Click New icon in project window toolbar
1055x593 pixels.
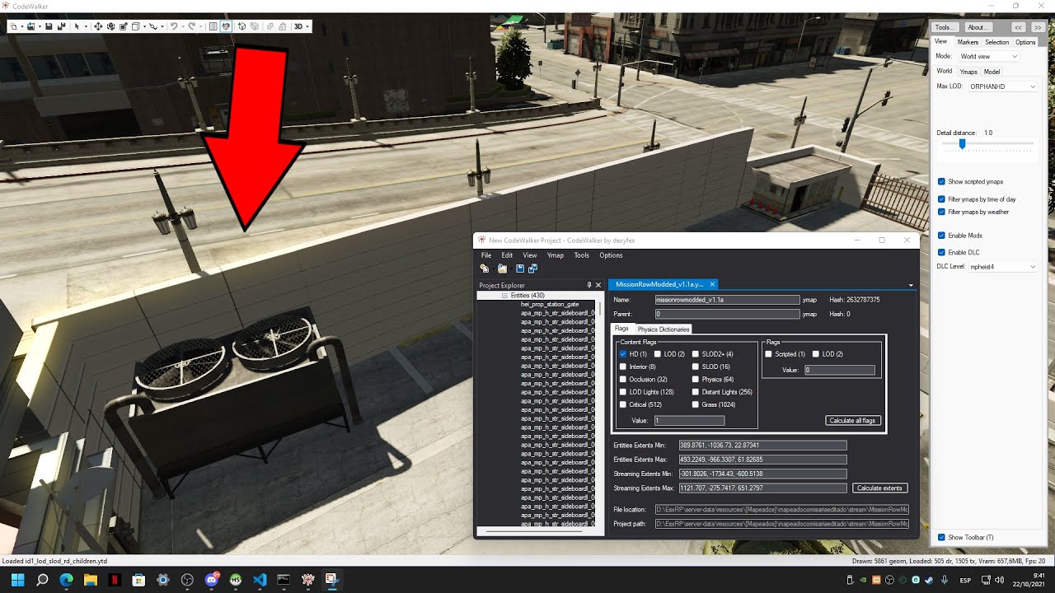(484, 268)
